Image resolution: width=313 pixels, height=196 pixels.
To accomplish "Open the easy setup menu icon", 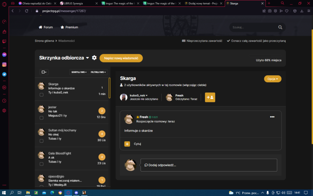I will click(309, 11).
